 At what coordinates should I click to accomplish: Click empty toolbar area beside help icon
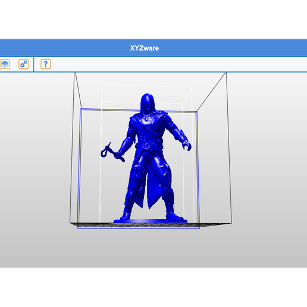(178, 64)
